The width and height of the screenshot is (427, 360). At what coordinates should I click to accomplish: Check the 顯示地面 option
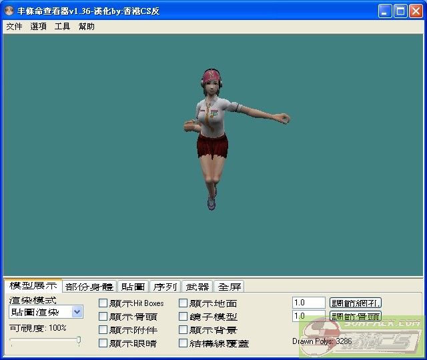pyautogui.click(x=183, y=303)
